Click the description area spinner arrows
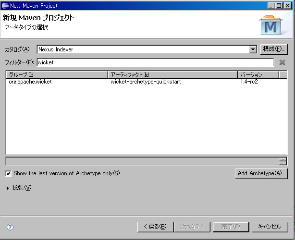This screenshot has width=295, height=241. click(x=283, y=161)
